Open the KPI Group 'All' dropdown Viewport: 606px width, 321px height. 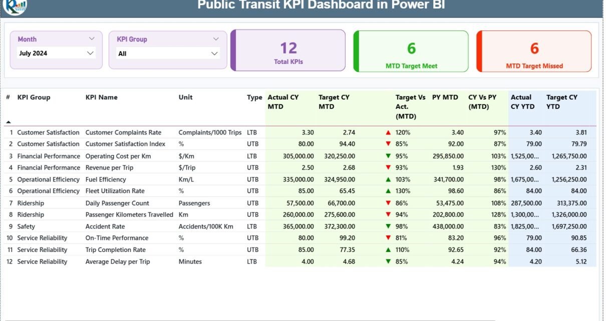click(214, 53)
